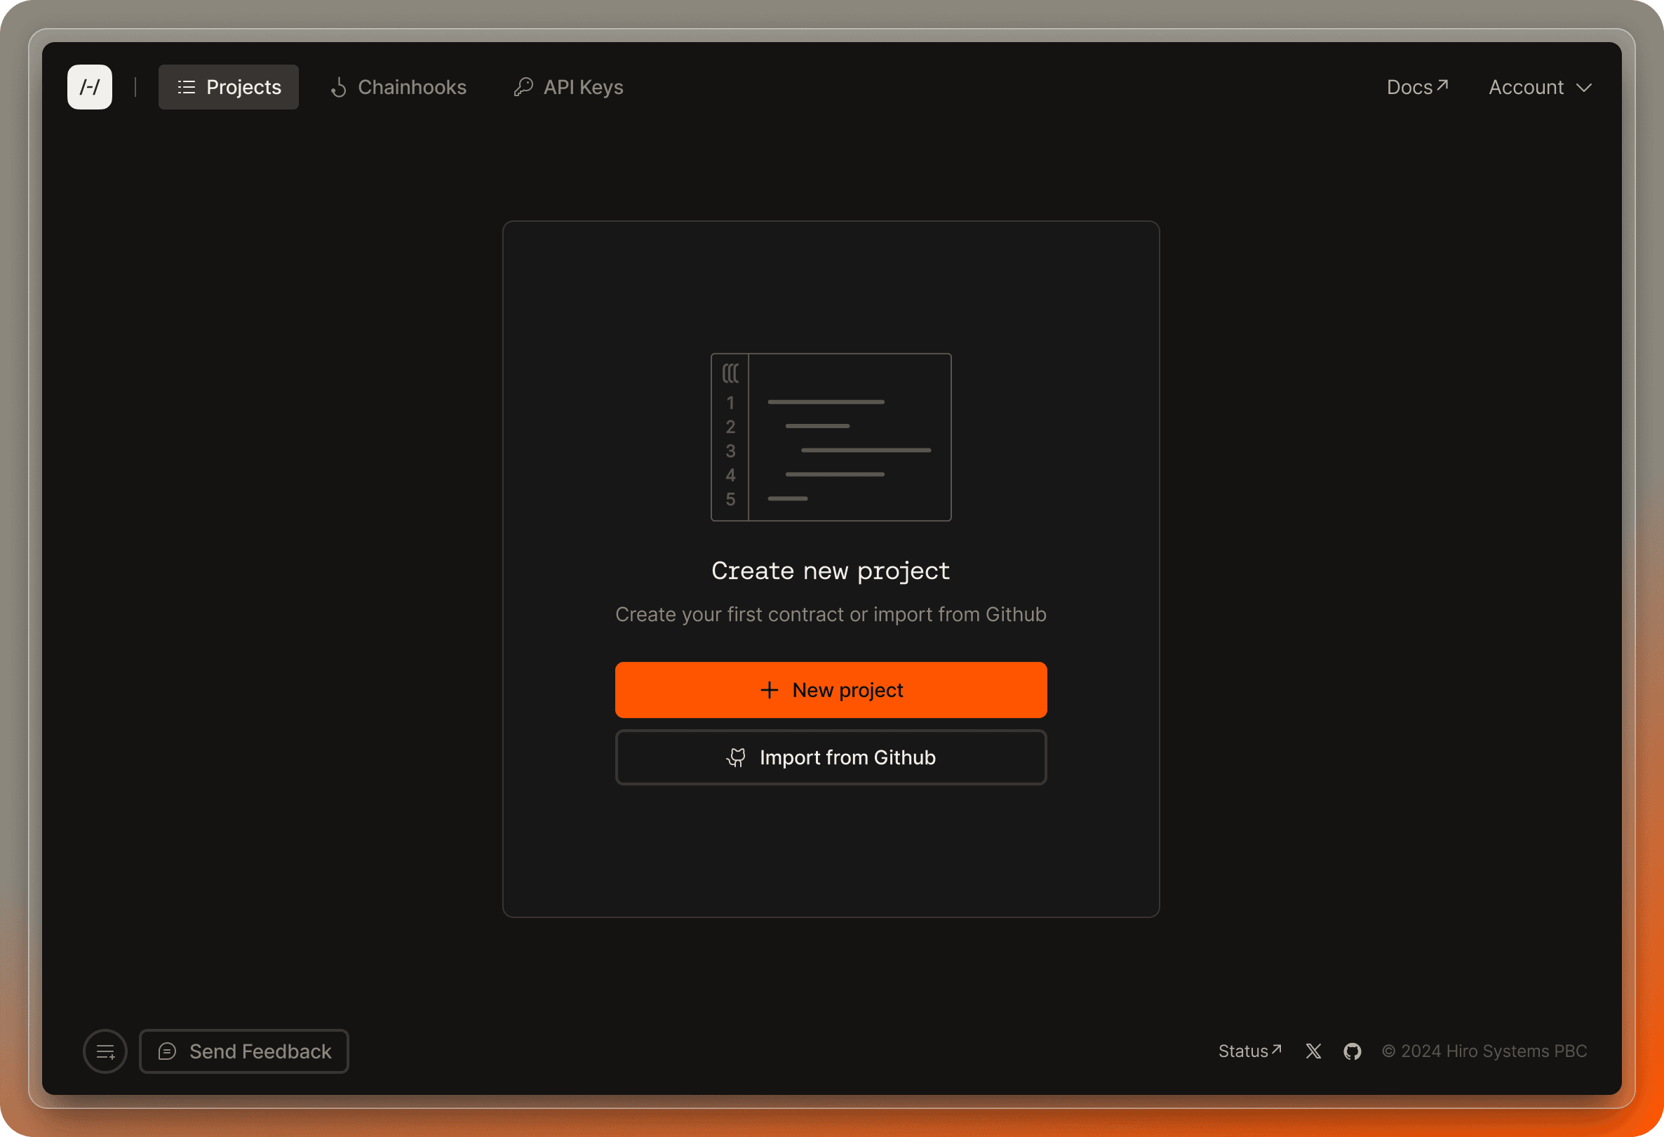Click the round list-plus icon button
Viewport: 1664px width, 1137px height.
point(105,1051)
